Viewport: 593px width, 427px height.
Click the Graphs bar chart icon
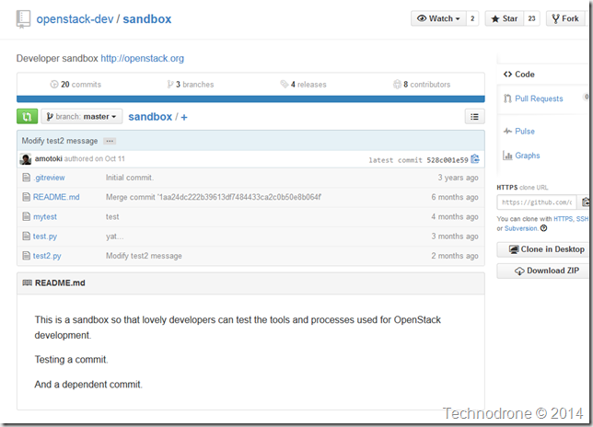tap(507, 156)
